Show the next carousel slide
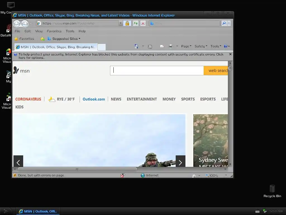Viewport: 286px width, 215px height. (180, 161)
